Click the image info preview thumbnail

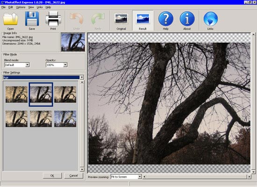click(x=73, y=42)
